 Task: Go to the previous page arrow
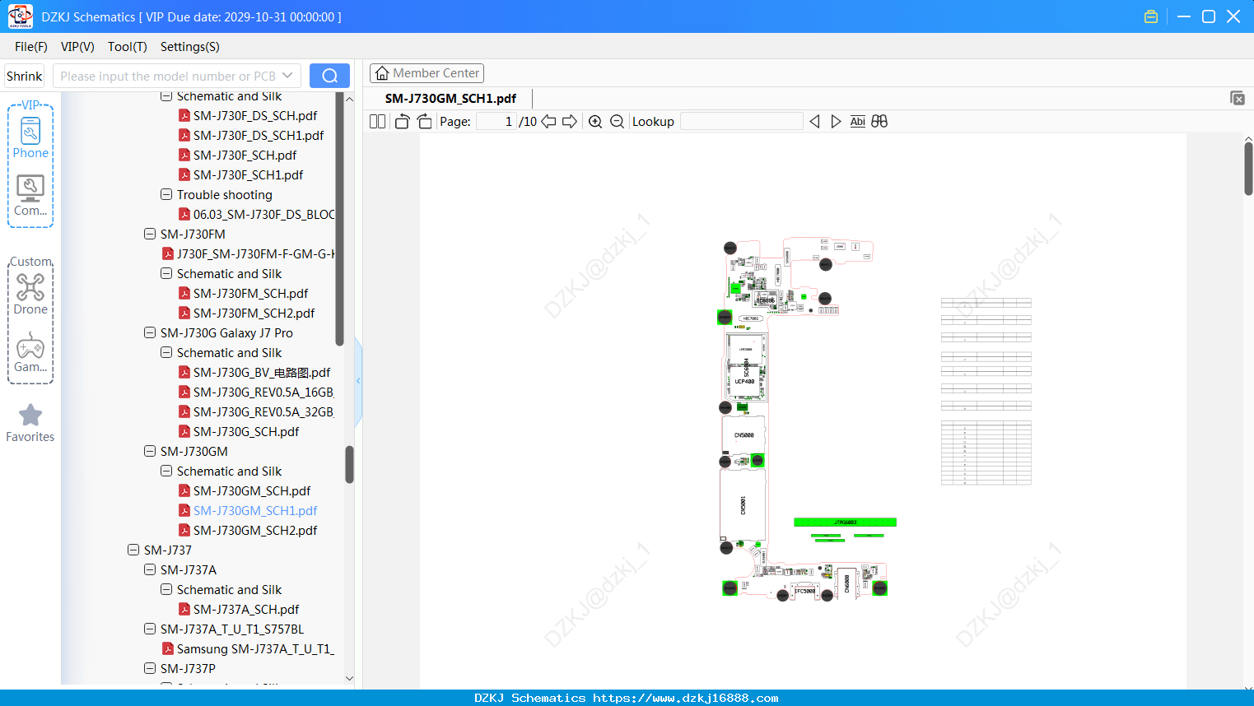coord(548,122)
